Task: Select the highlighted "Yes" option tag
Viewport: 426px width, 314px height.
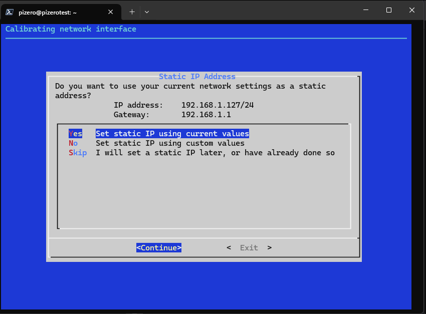Action: [75, 134]
